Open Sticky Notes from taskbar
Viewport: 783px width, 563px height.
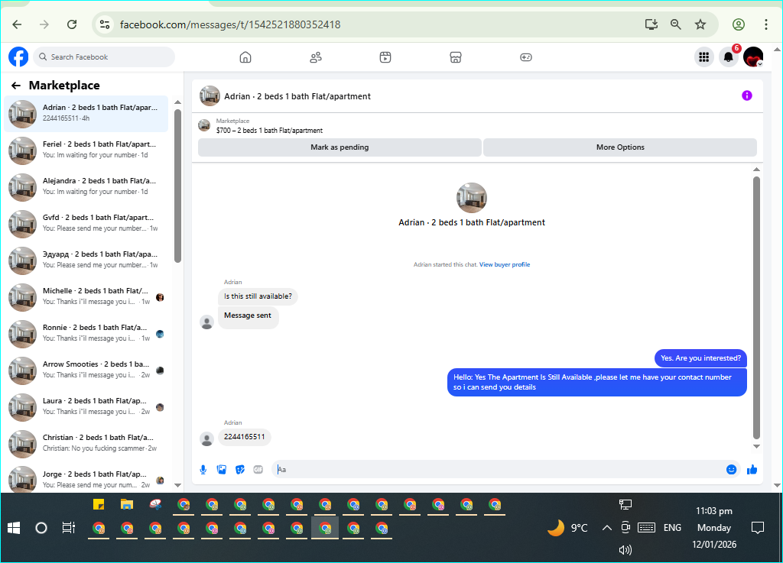coord(99,504)
